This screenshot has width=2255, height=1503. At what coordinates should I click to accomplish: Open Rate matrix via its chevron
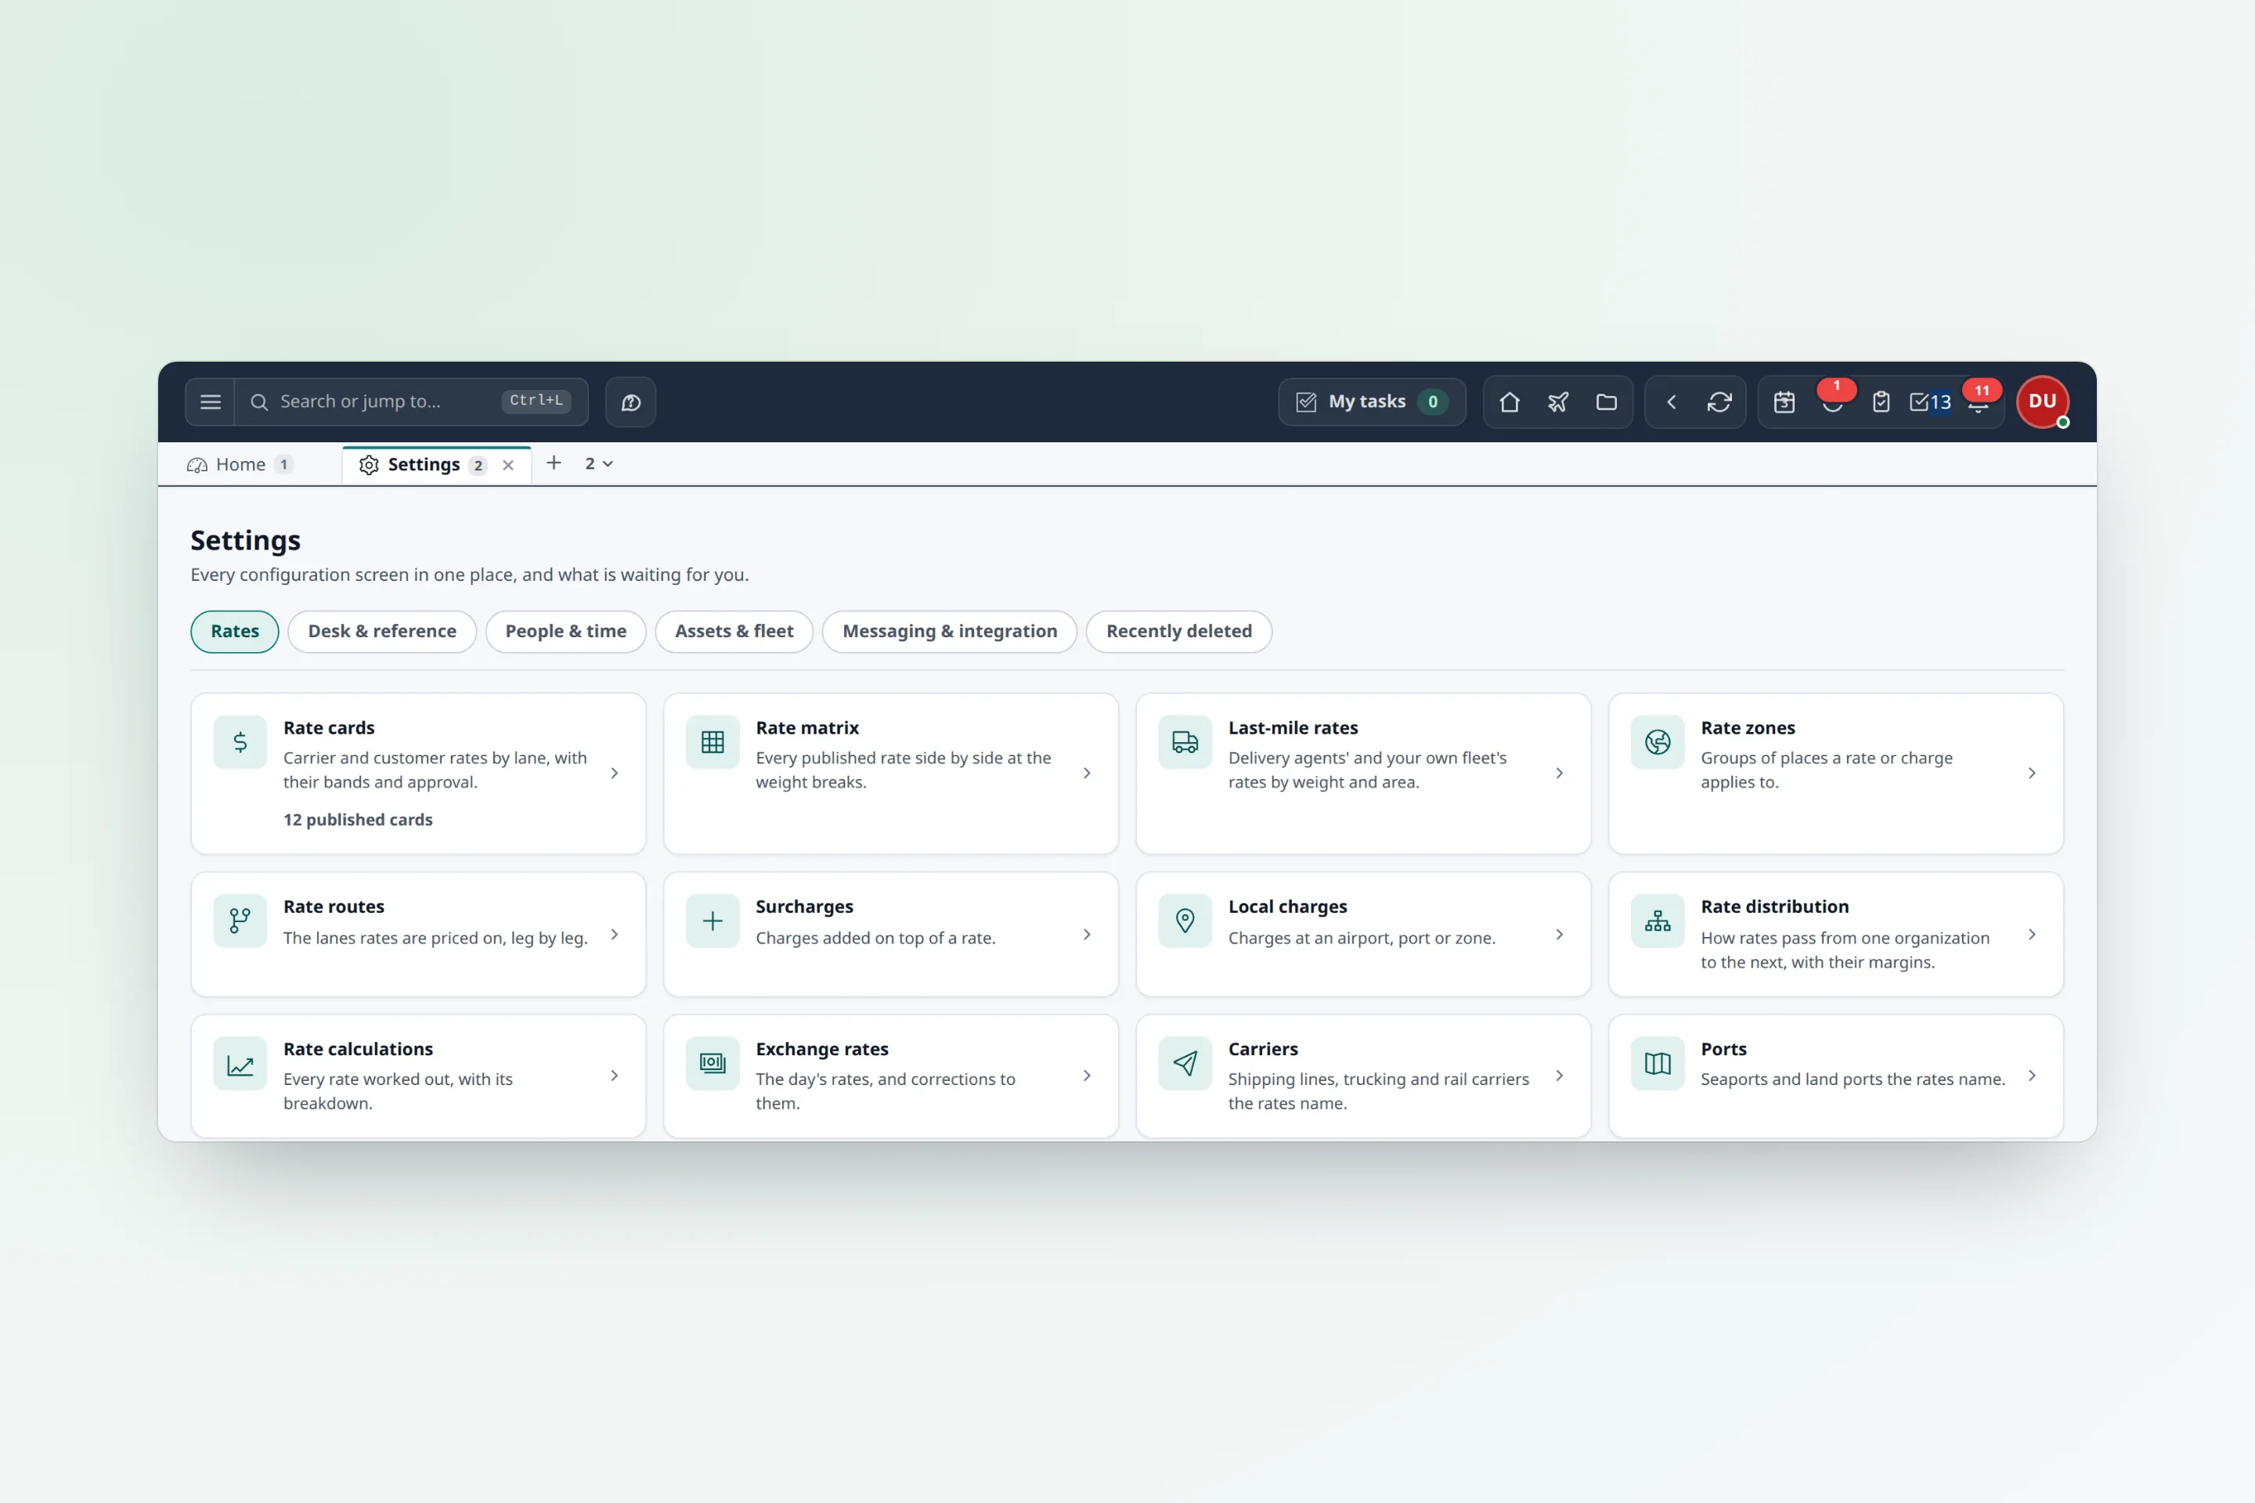click(x=1088, y=773)
